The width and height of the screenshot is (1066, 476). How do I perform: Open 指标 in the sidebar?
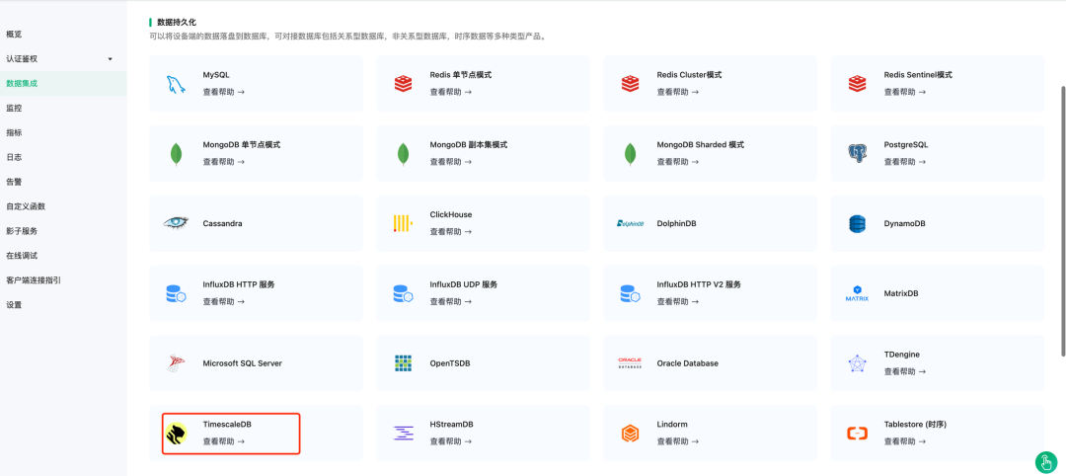point(63,132)
